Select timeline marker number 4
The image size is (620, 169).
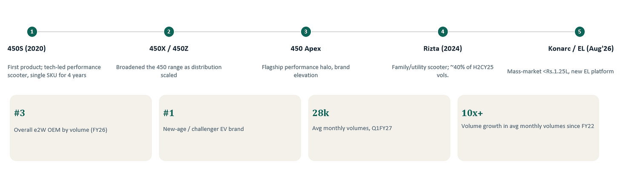pyautogui.click(x=443, y=32)
